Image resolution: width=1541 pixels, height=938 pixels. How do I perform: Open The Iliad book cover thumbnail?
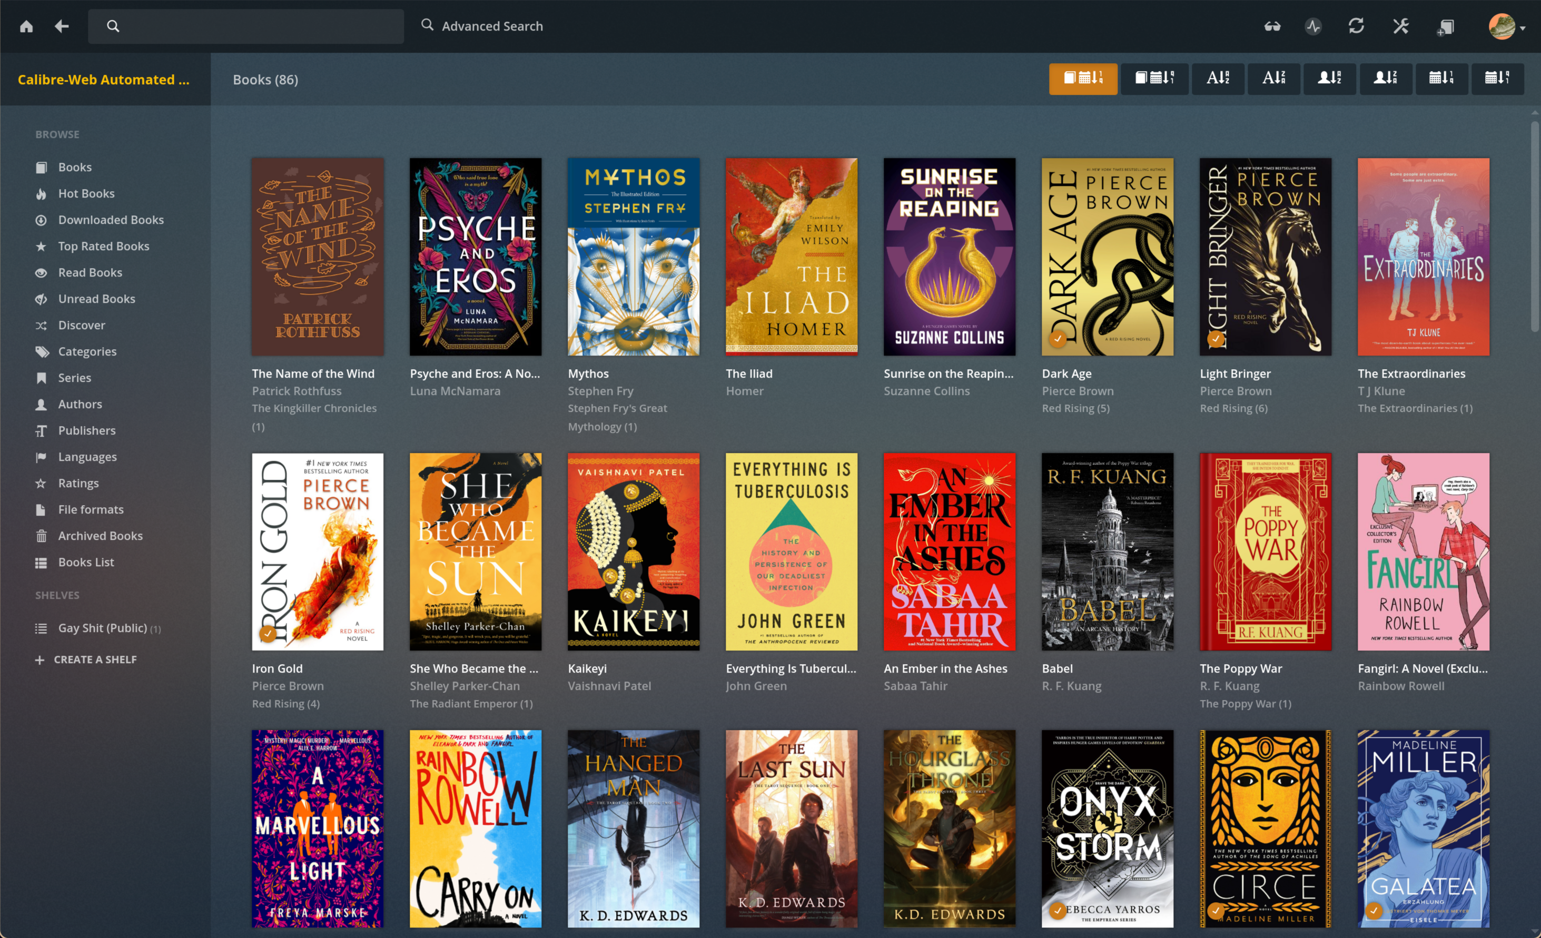click(x=791, y=256)
